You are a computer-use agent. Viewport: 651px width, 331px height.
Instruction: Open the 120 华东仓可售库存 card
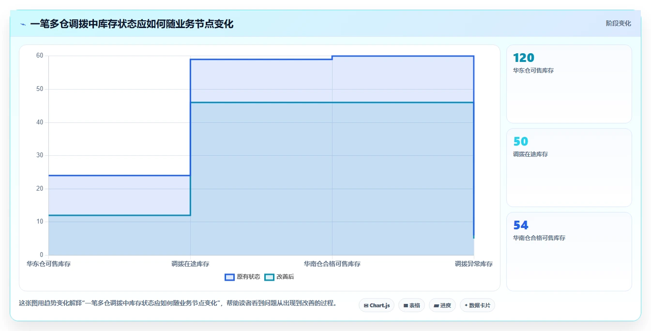tap(569, 84)
